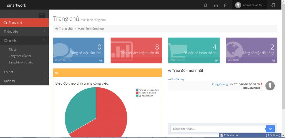The image size is (285, 138).
Task: Click the comments icon beside Trao đổi mới nhất
Action: point(169,71)
